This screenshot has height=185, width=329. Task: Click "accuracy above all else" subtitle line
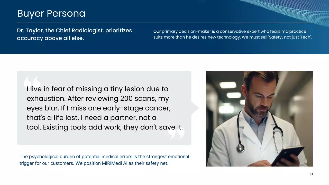[x=50, y=39]
